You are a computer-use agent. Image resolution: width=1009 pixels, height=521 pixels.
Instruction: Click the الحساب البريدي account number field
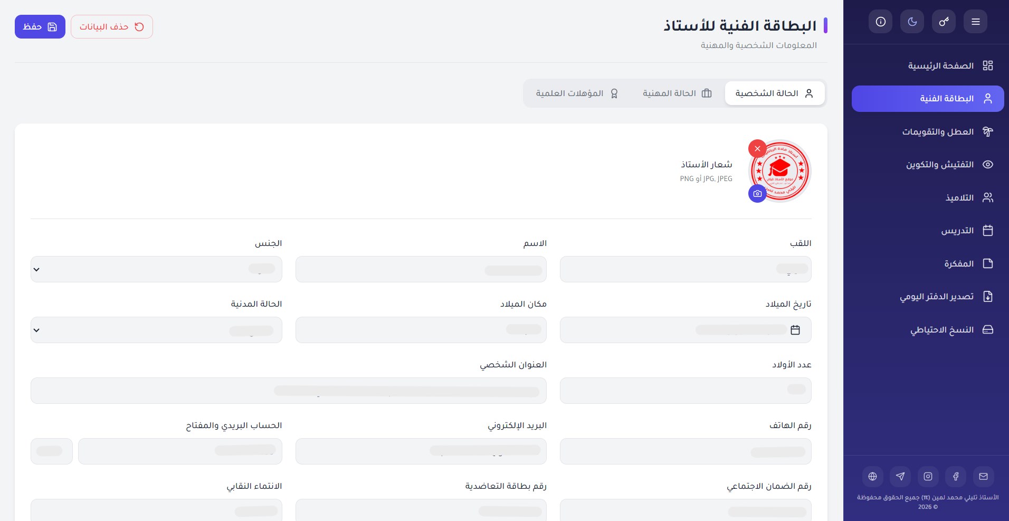180,451
